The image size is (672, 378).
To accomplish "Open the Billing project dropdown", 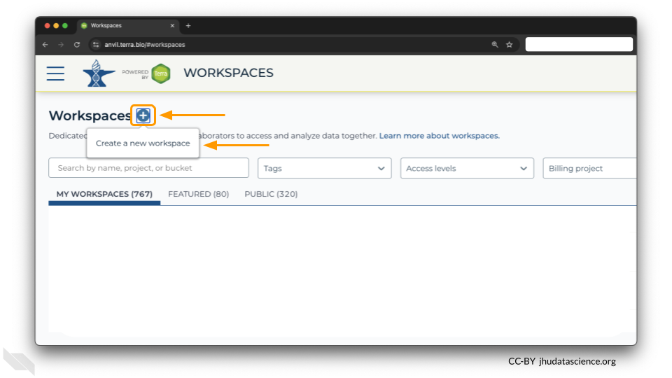I will click(x=589, y=169).
